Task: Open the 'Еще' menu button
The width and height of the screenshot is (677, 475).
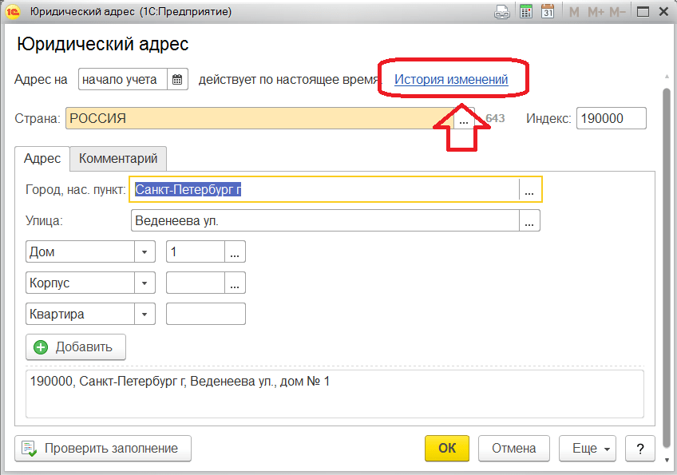Action: pyautogui.click(x=589, y=448)
